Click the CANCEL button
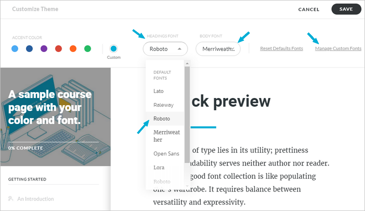The width and height of the screenshot is (365, 211). pyautogui.click(x=309, y=9)
